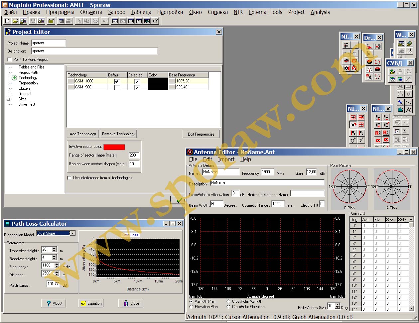Viewport: 419px width, 323px height.
Task: Check Use interference from all technologies
Action: click(70, 178)
